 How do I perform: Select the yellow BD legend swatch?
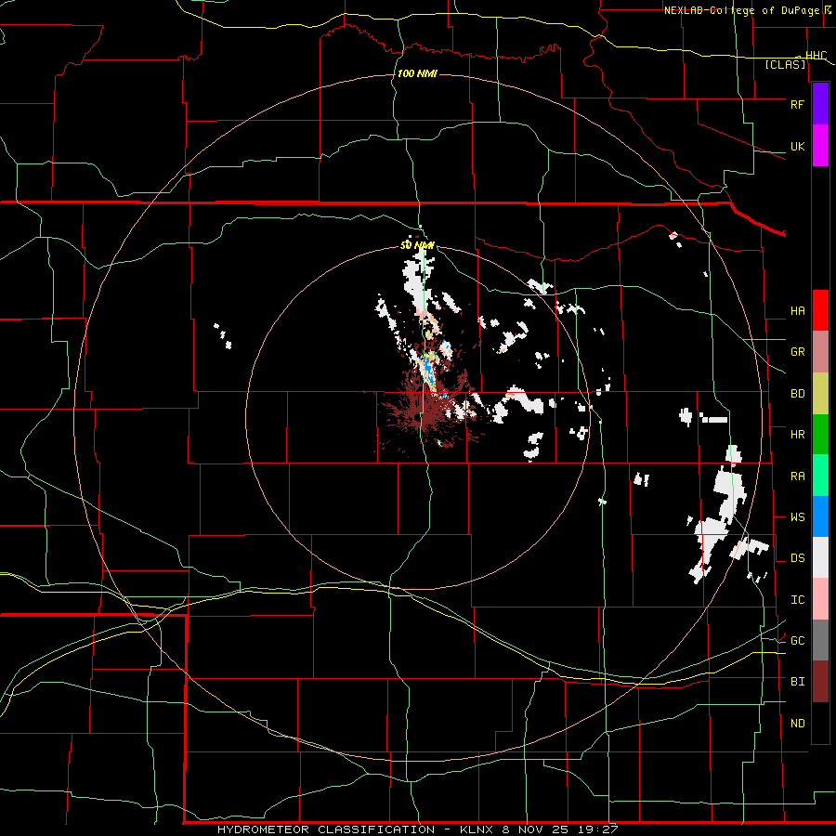point(820,394)
